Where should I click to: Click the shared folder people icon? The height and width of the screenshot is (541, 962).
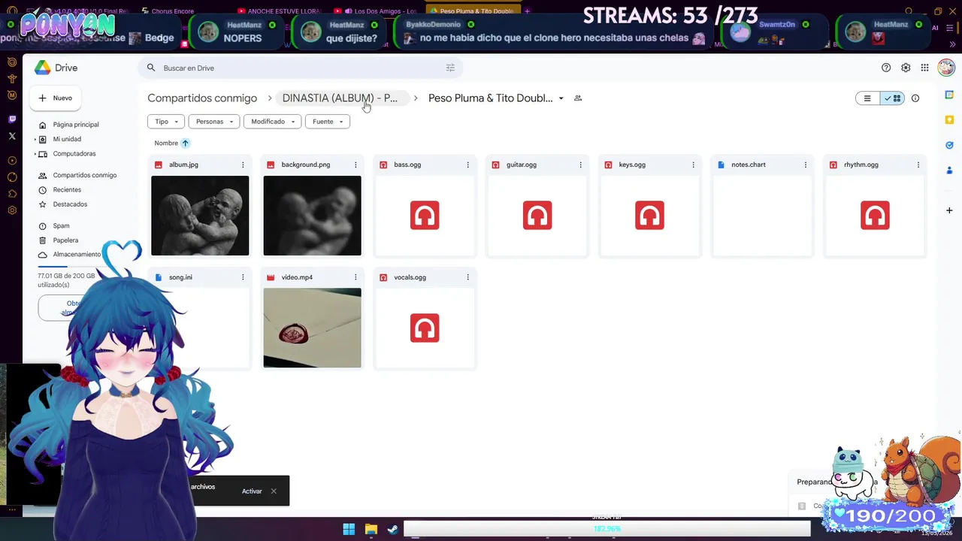578,98
